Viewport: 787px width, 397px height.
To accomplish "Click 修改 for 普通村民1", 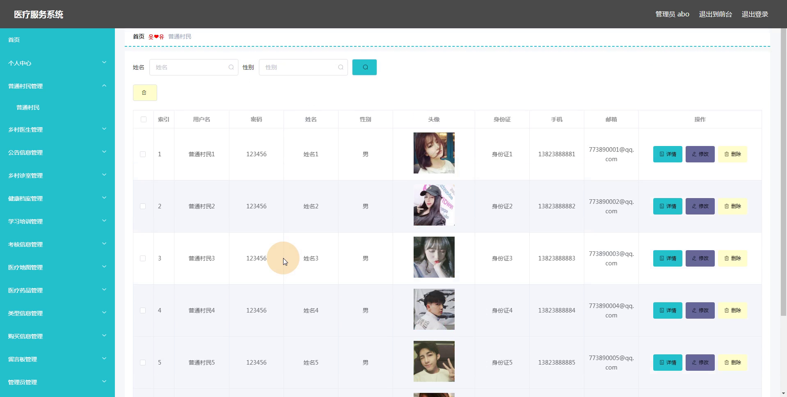I will (700, 154).
